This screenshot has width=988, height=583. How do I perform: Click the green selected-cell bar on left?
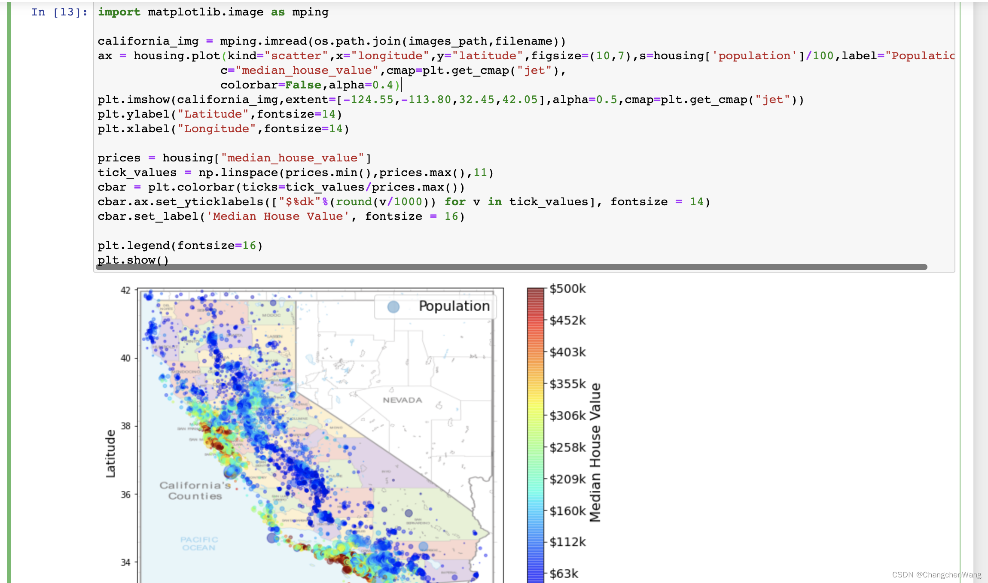(9, 292)
